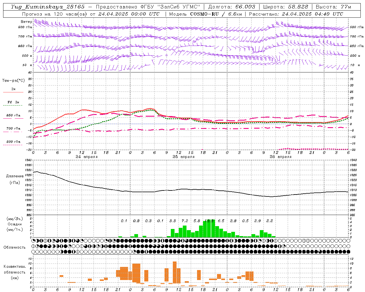Click the 6.5 precipitation total value
Screen dimensions: 365x292
coord(221,221)
